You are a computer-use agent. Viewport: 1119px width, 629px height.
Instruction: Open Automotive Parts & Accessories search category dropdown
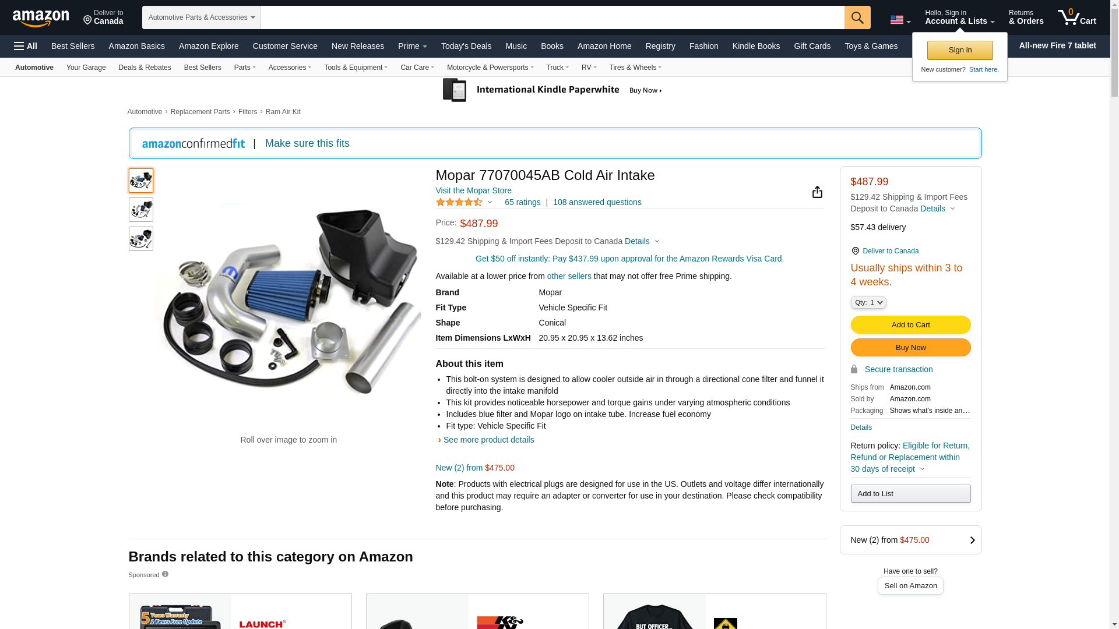point(201,17)
